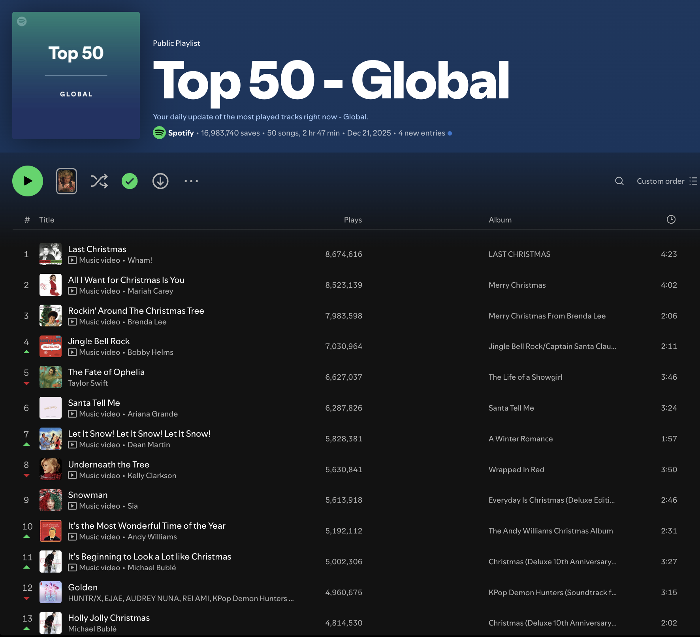The width and height of the screenshot is (700, 637).
Task: Open the Wham! preview thumbnail button
Action: (x=66, y=181)
